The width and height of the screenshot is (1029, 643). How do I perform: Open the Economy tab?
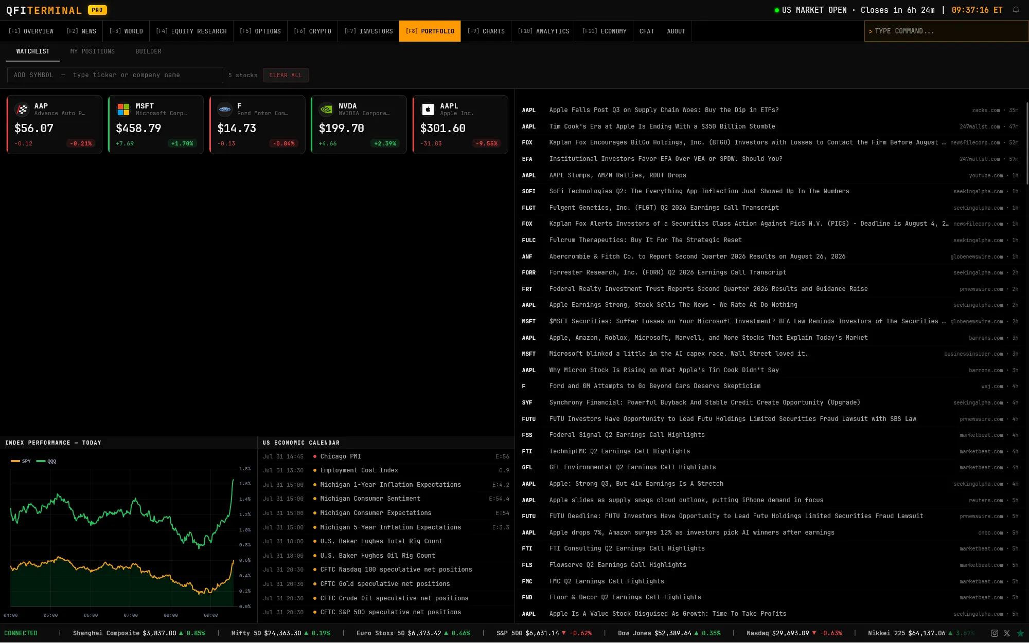(605, 31)
